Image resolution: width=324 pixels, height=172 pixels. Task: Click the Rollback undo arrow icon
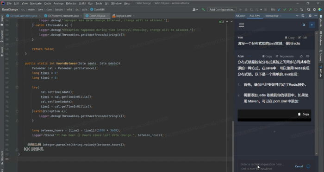301,10
